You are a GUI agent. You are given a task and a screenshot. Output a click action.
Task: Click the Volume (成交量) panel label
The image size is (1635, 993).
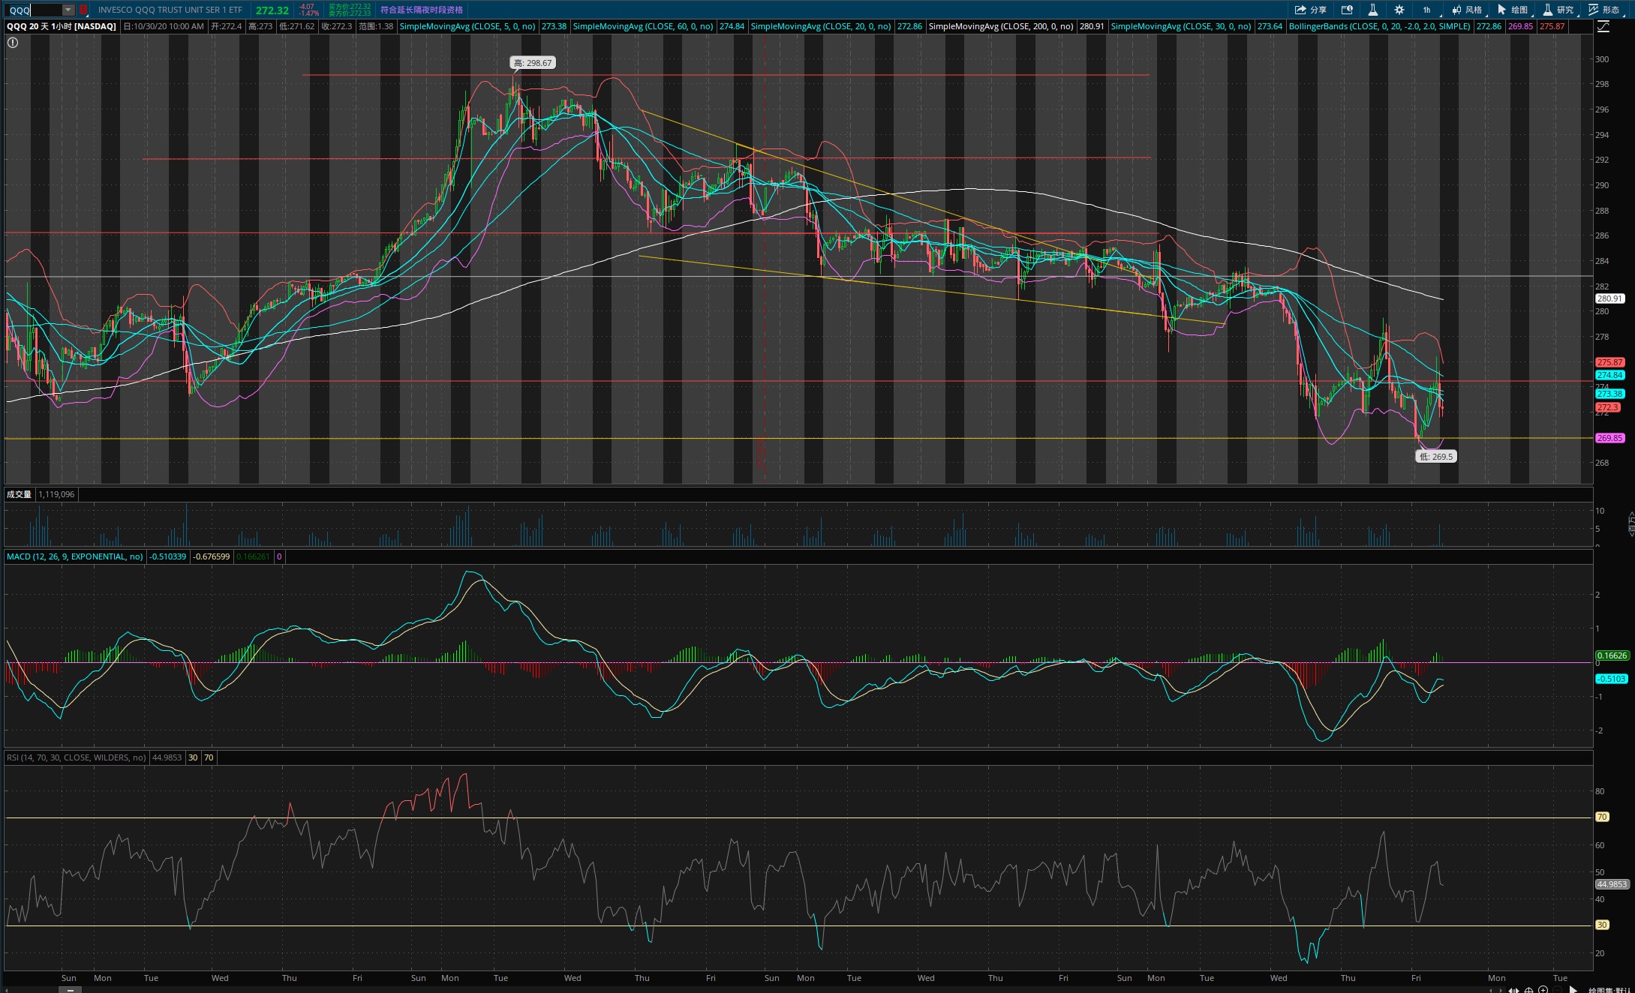point(19,494)
